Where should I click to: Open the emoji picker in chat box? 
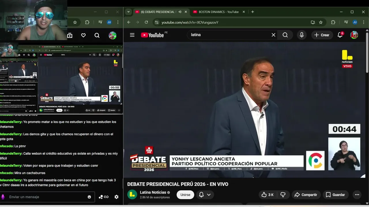click(89, 197)
